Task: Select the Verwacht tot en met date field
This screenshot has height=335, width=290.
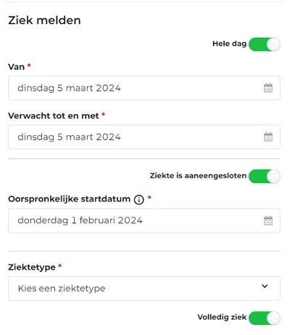Action: [x=144, y=137]
